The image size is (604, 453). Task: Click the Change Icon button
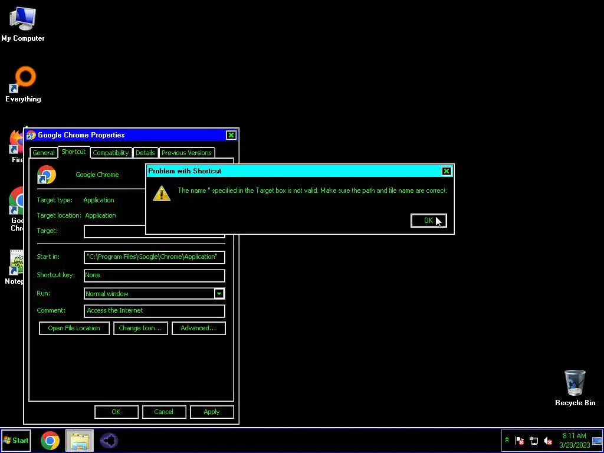(x=140, y=328)
